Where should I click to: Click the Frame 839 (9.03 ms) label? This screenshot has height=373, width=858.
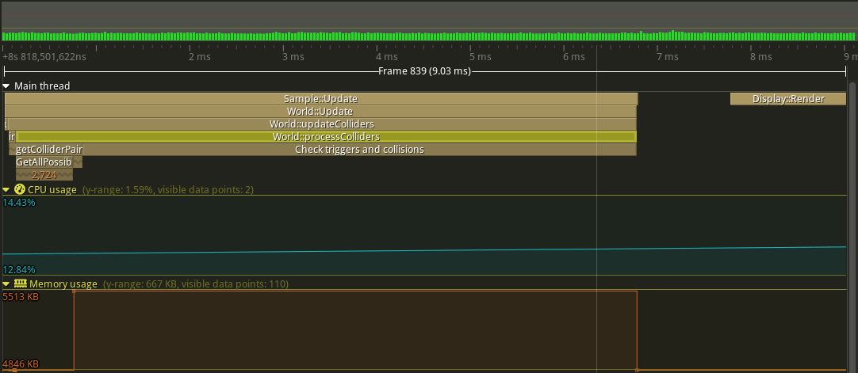tap(424, 71)
